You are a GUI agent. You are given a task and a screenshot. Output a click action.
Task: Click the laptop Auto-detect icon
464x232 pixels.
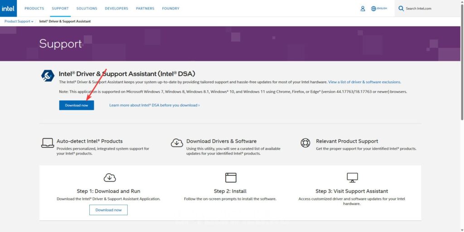pyautogui.click(x=48, y=143)
